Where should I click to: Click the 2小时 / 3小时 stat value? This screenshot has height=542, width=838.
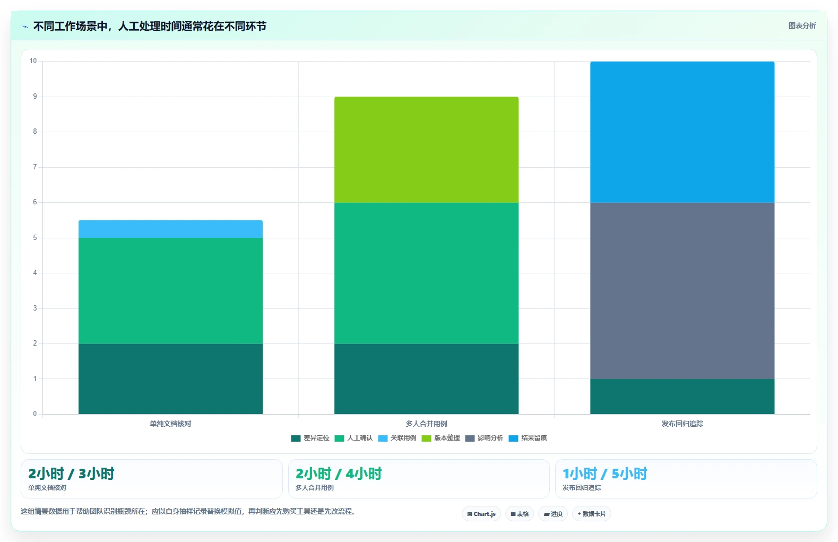click(71, 474)
